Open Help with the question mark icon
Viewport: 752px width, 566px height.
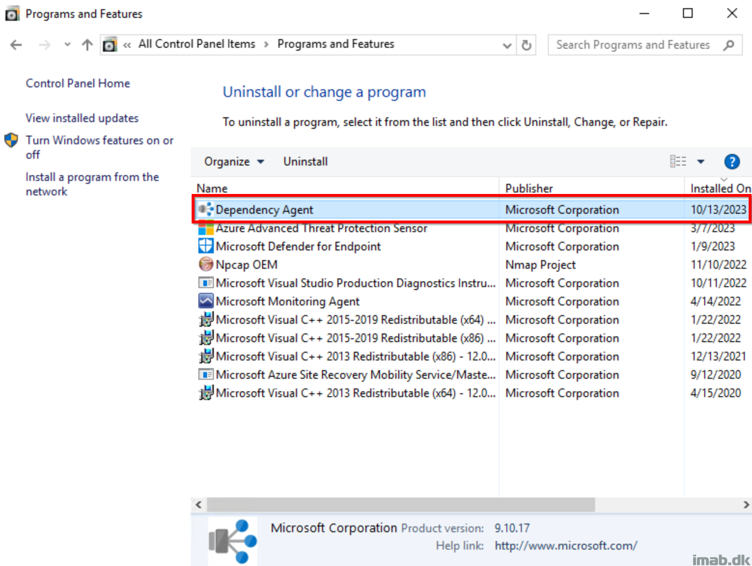(x=732, y=162)
